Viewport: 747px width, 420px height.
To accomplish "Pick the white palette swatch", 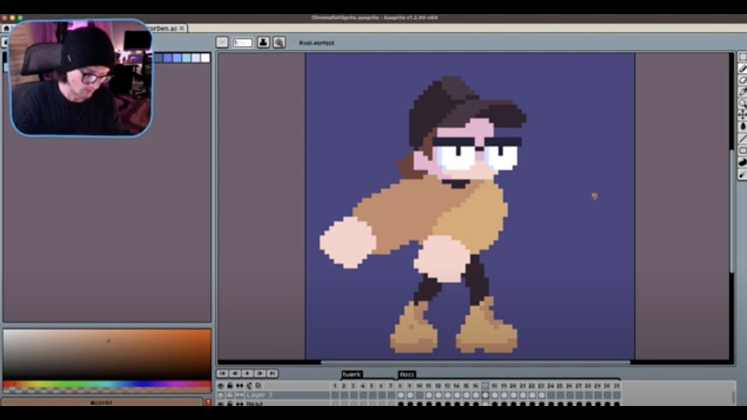I will tap(205, 58).
